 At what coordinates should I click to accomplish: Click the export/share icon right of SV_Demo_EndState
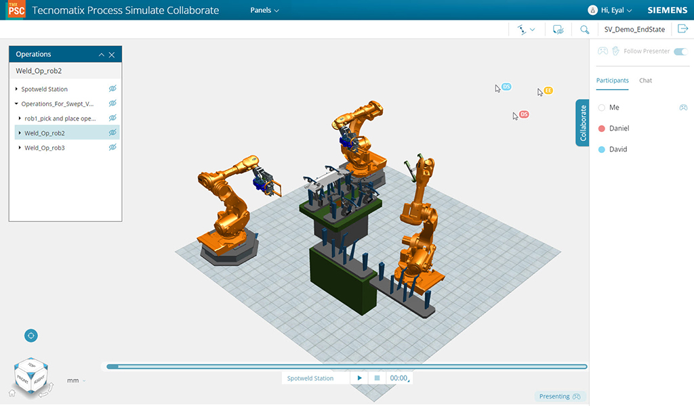click(x=683, y=29)
